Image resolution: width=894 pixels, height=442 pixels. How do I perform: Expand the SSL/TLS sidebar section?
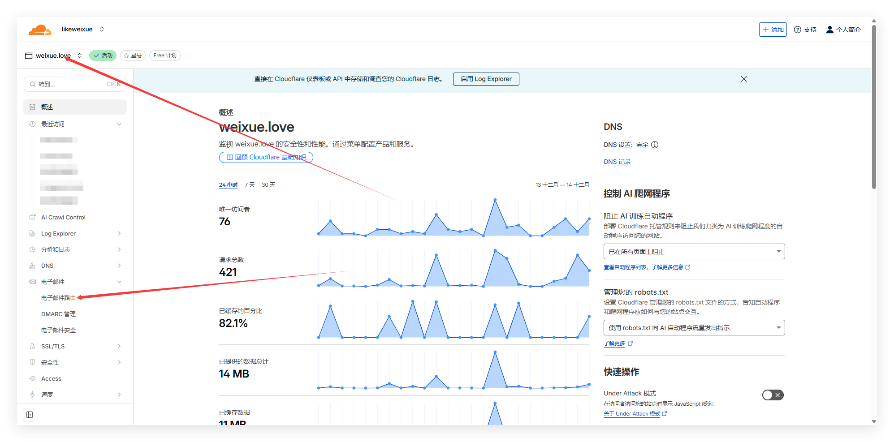coord(119,346)
